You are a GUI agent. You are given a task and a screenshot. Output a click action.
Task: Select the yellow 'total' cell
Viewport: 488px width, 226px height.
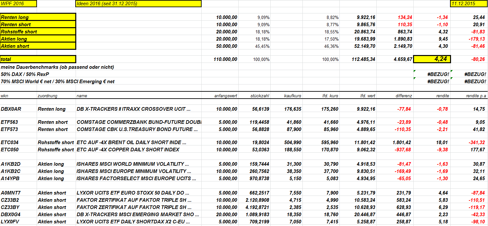point(38,59)
